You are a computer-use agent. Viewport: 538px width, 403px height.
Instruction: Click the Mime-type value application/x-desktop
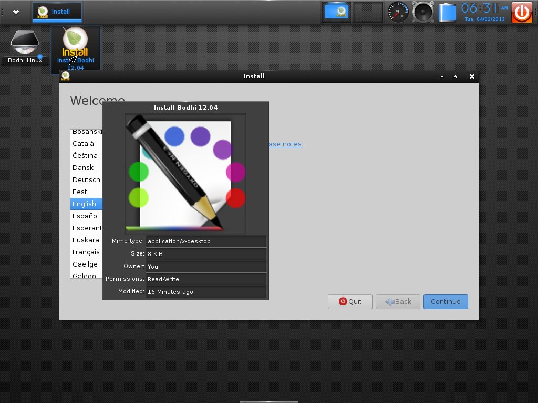point(206,241)
